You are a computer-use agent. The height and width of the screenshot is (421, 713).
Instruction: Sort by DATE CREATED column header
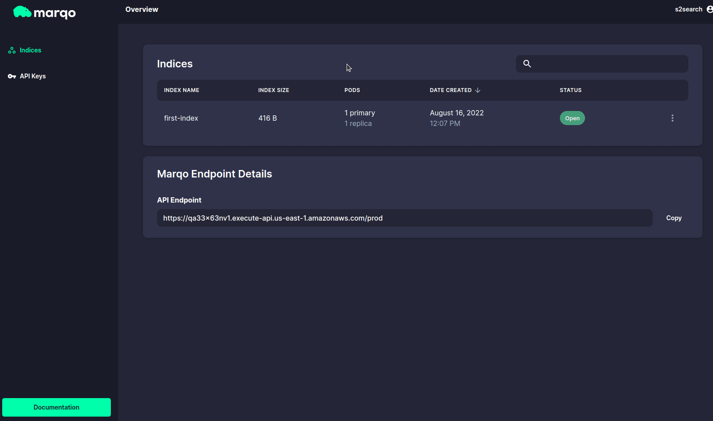(x=450, y=90)
